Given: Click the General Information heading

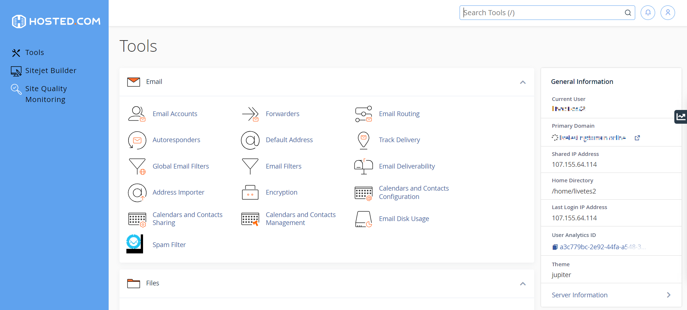Looking at the screenshot, I should [582, 82].
